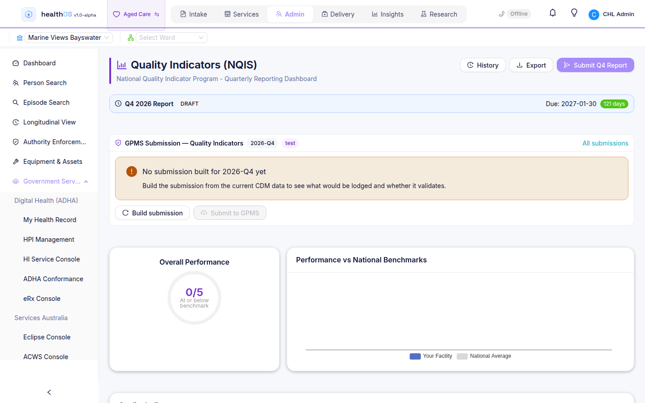Click the lightbulb tips icon
The height and width of the screenshot is (403, 645).
[x=574, y=13]
